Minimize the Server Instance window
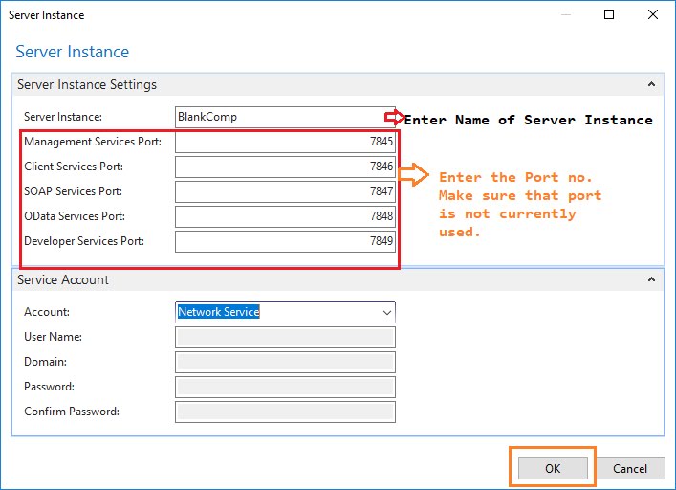This screenshot has height=490, width=676. pos(566,14)
